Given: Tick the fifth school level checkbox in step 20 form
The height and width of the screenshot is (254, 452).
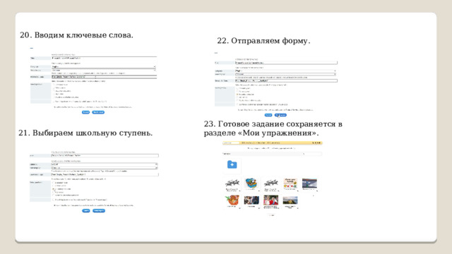Looking at the screenshot, I should tap(54, 97).
